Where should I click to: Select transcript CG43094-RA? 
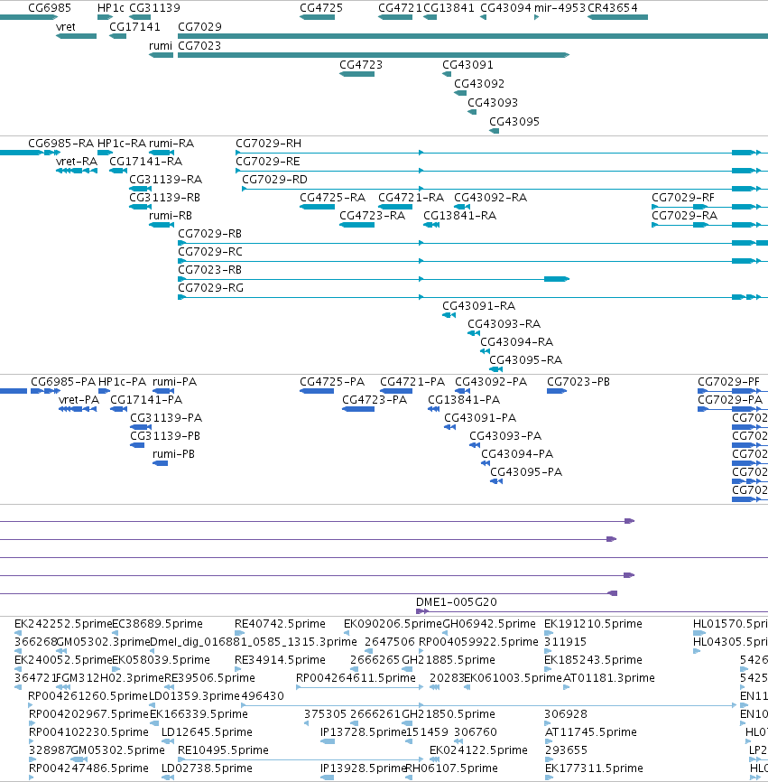click(517, 342)
